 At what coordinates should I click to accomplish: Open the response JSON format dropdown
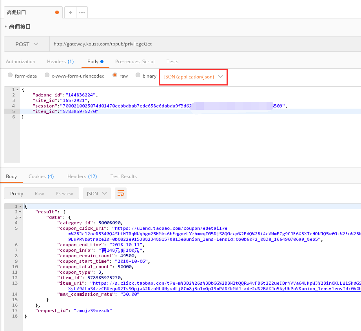(x=97, y=193)
